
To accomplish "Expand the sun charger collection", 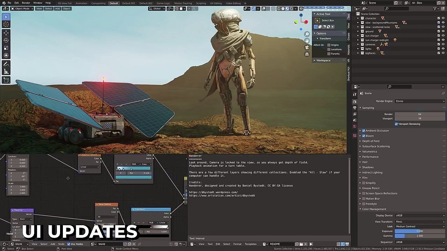I will 358,36.
